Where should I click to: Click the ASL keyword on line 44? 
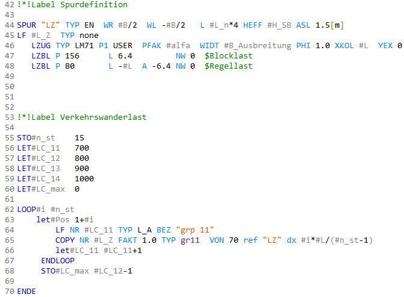click(303, 25)
